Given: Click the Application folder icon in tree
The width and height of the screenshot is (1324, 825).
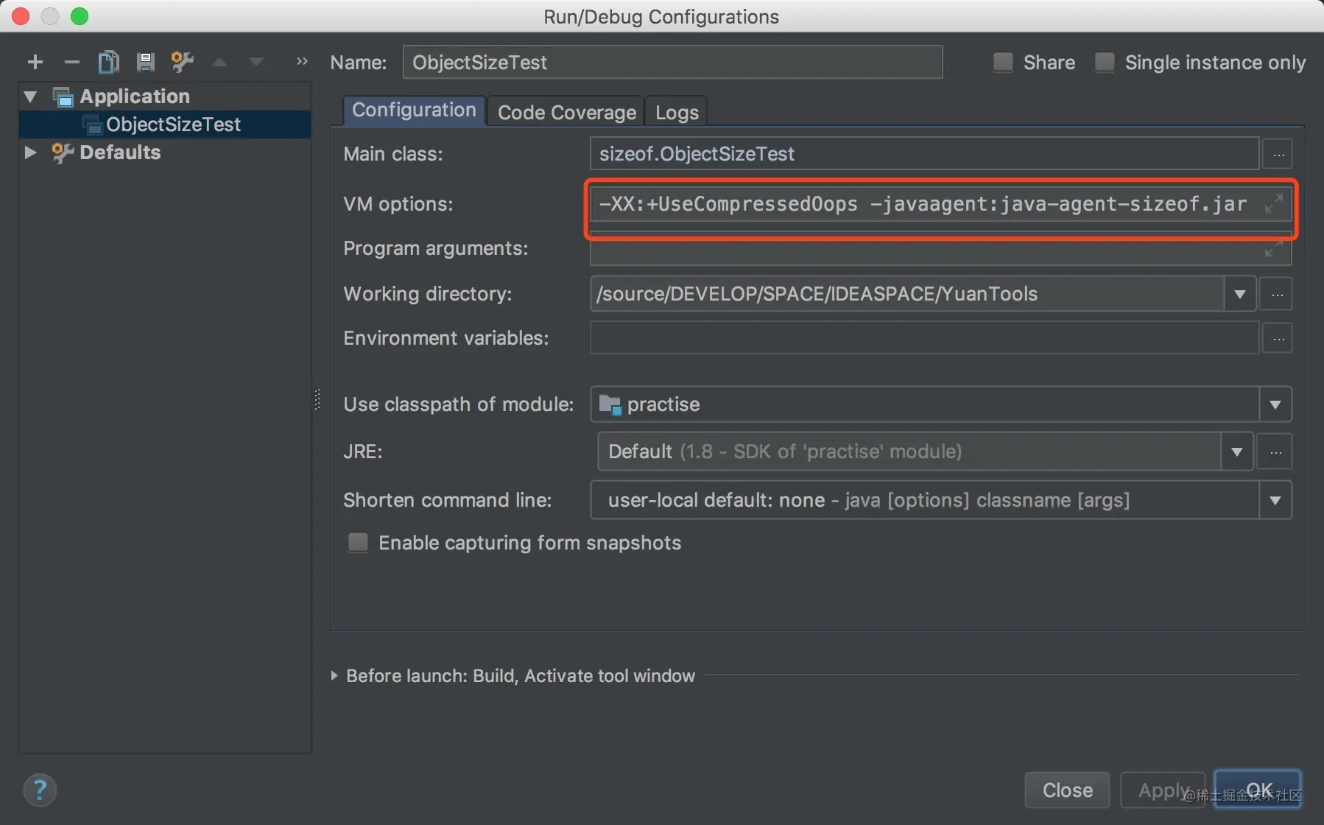Looking at the screenshot, I should point(63,96).
